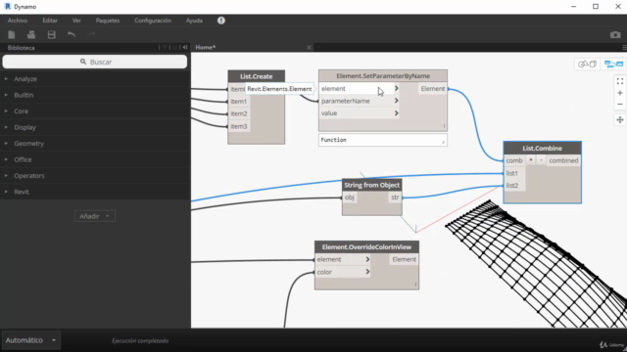Click the obj input port
This screenshot has height=352, width=627.
[350, 198]
